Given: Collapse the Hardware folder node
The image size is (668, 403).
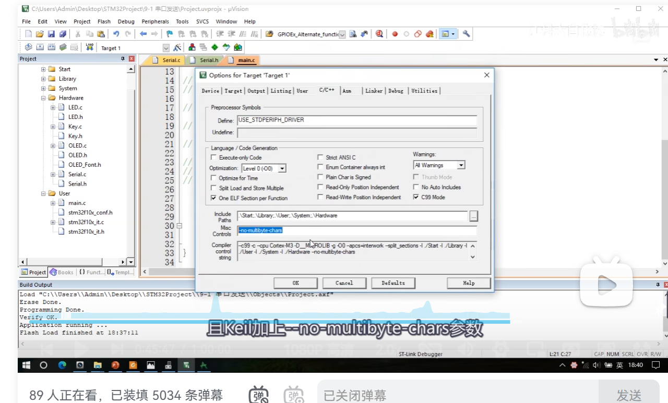Looking at the screenshot, I should coord(43,98).
